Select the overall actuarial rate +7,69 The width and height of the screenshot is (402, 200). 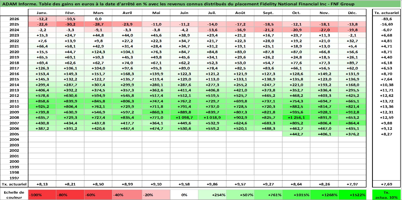pyautogui.click(x=386, y=184)
